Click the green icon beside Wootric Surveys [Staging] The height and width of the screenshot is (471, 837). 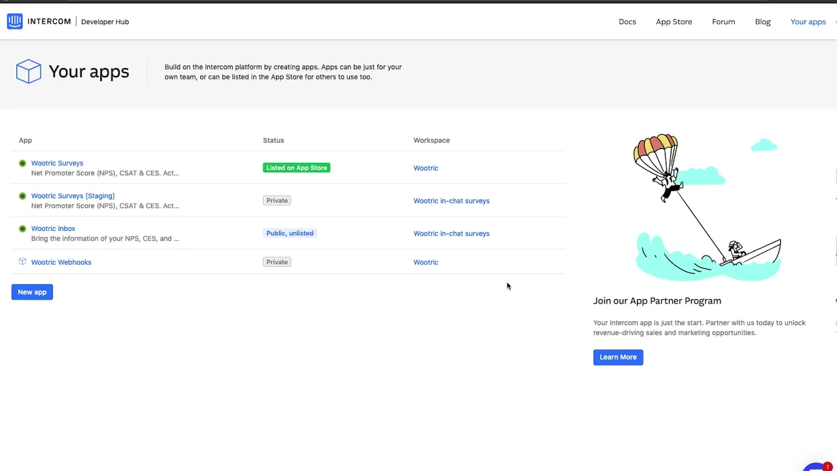pyautogui.click(x=22, y=196)
